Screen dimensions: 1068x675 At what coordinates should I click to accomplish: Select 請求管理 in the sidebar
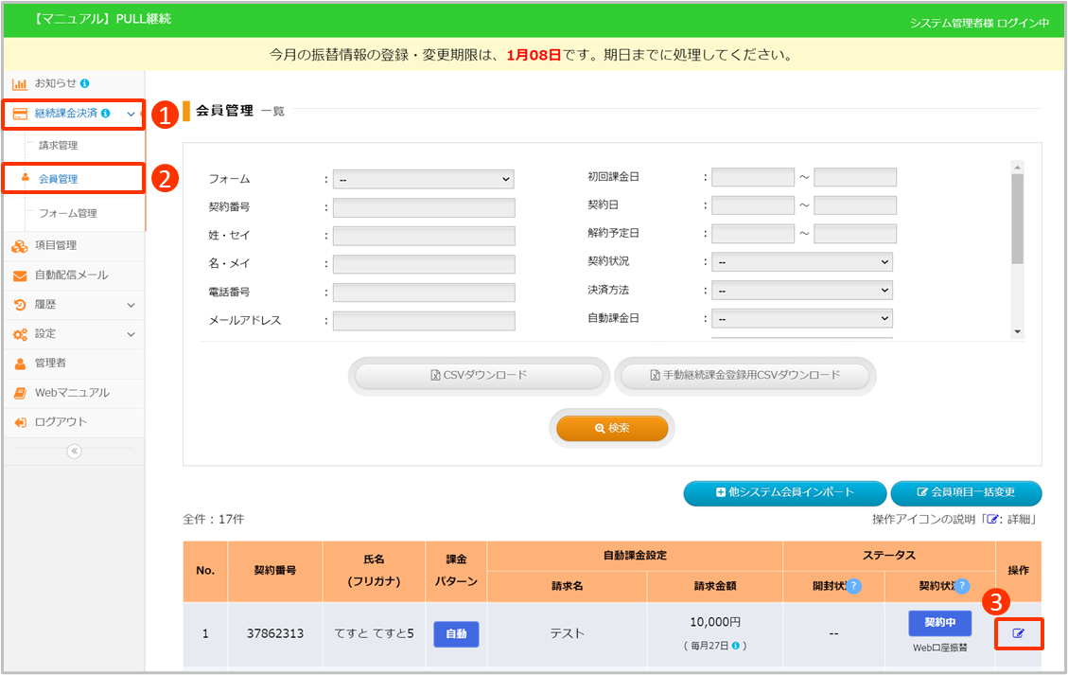click(59, 146)
